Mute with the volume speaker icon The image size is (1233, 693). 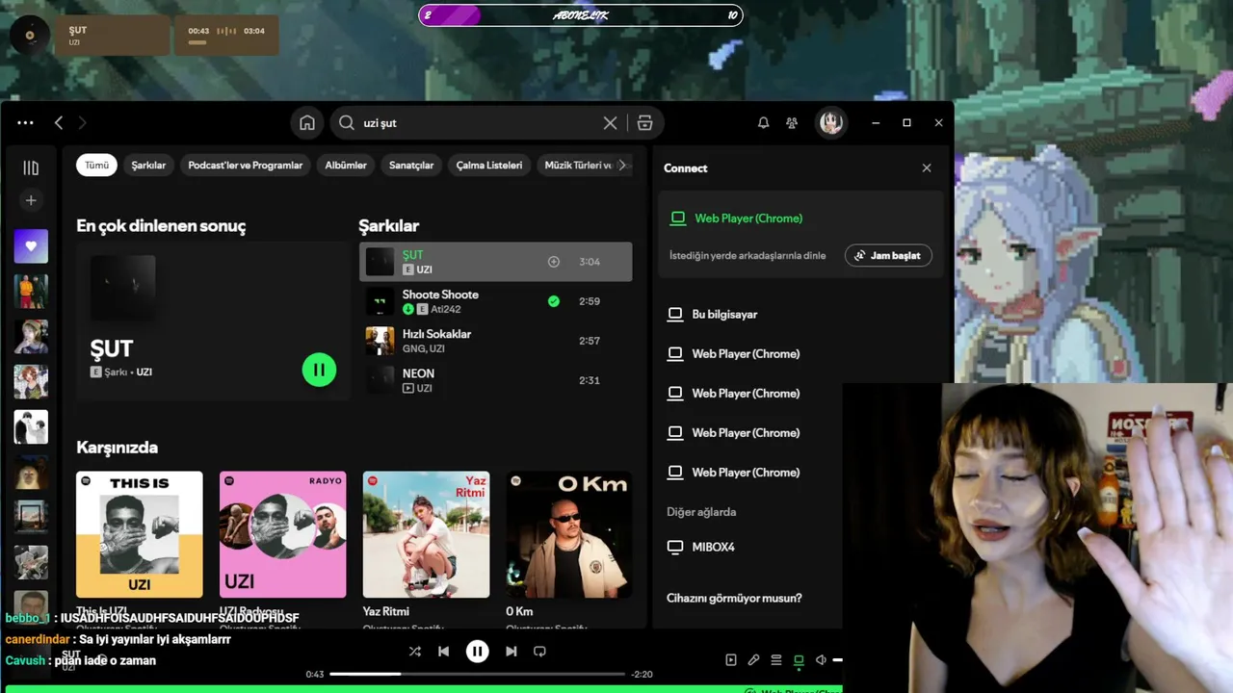pos(821,660)
